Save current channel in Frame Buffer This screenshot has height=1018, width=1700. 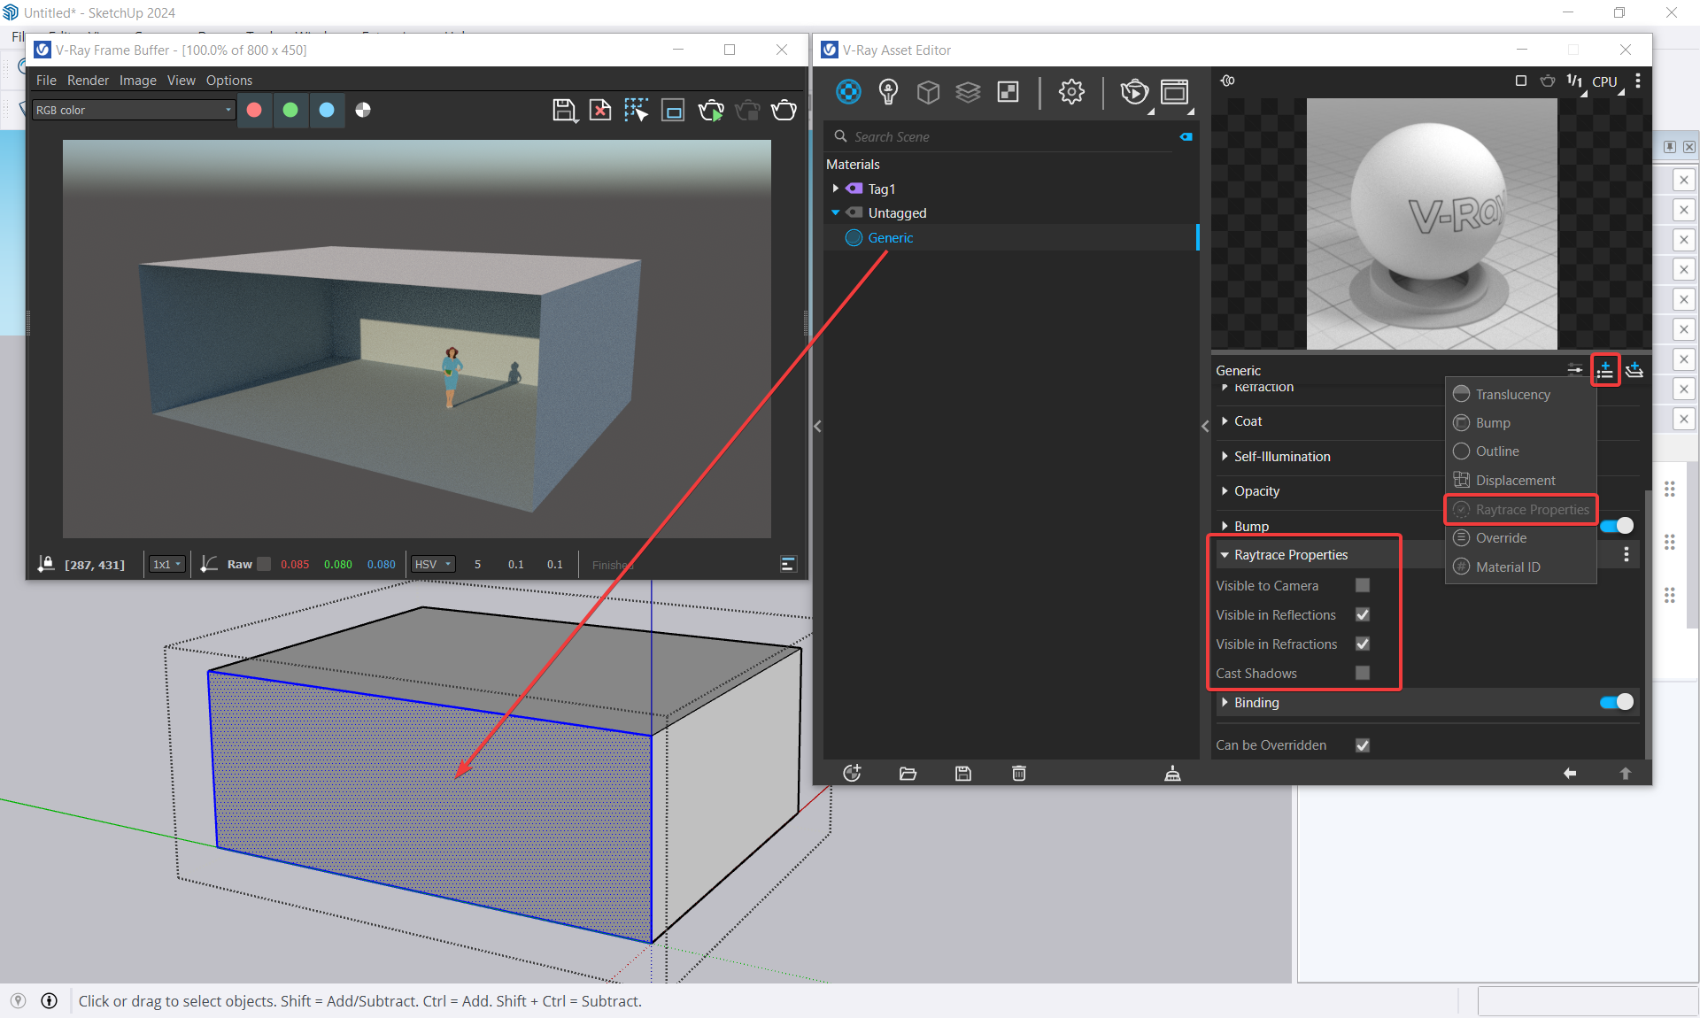tap(564, 110)
